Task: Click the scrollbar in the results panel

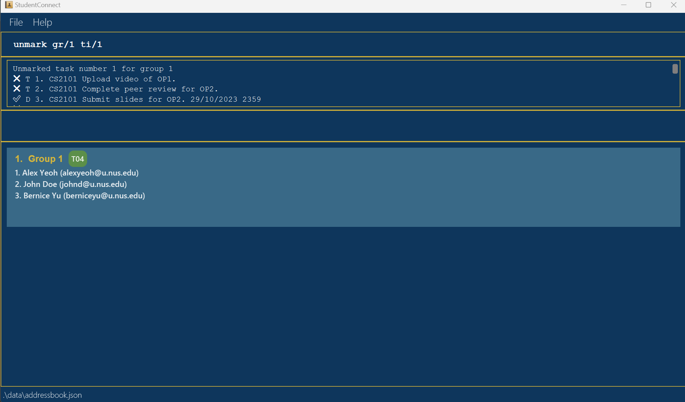Action: (675, 69)
